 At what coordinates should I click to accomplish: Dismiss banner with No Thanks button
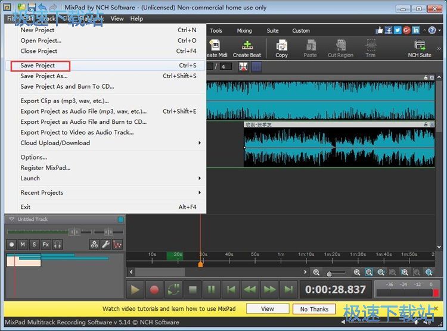[314, 309]
